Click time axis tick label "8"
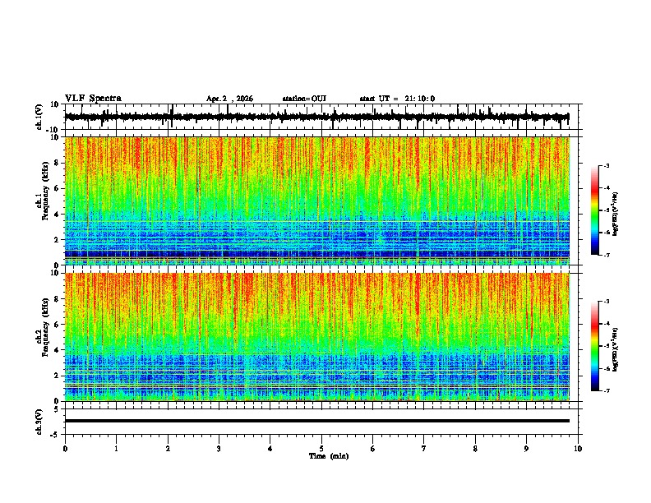 [475, 449]
